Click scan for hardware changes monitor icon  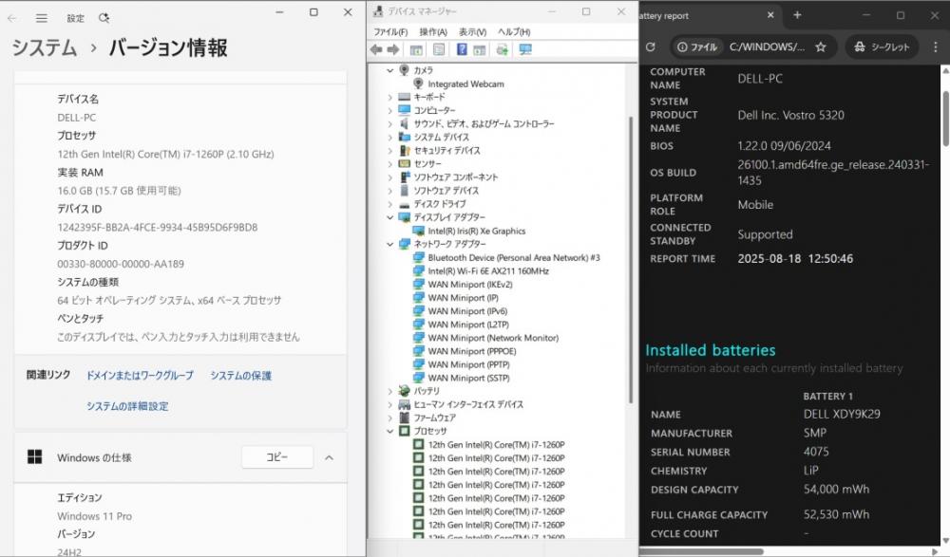525,49
